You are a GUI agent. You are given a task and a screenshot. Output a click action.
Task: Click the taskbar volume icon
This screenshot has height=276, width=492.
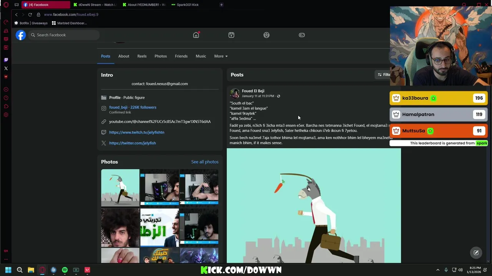coord(460,270)
